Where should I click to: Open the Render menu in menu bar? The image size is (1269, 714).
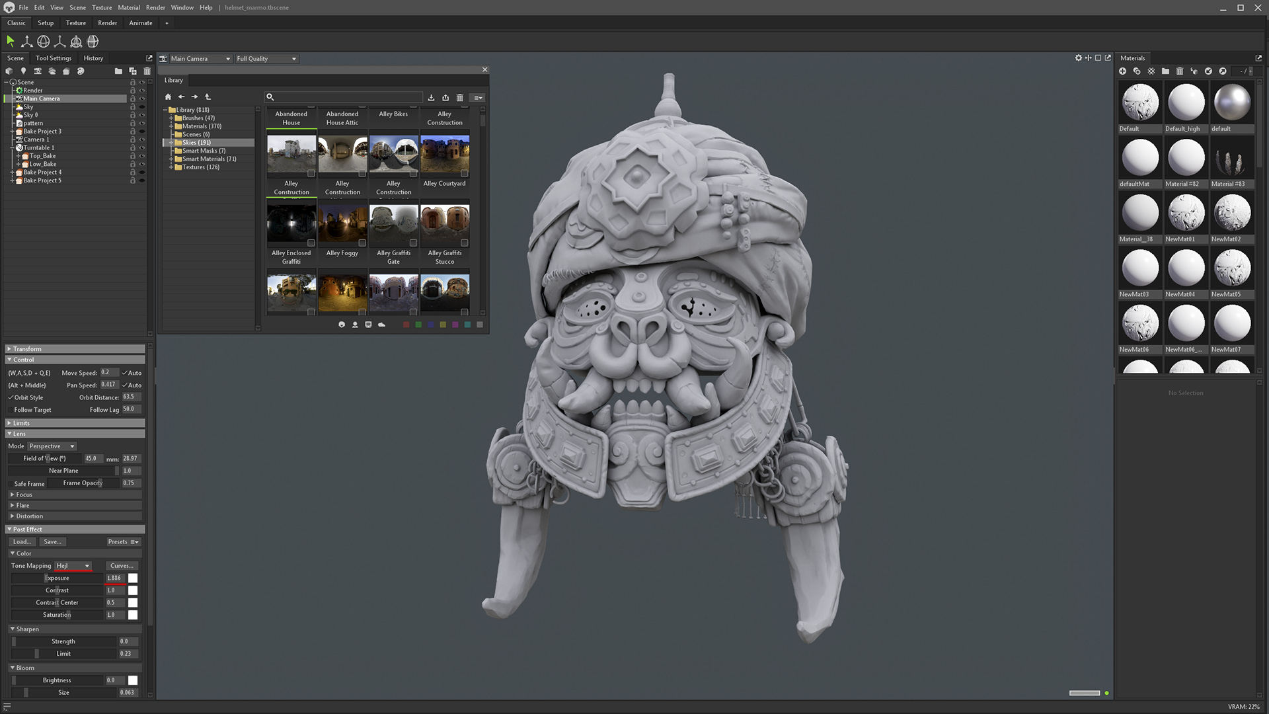click(x=155, y=8)
